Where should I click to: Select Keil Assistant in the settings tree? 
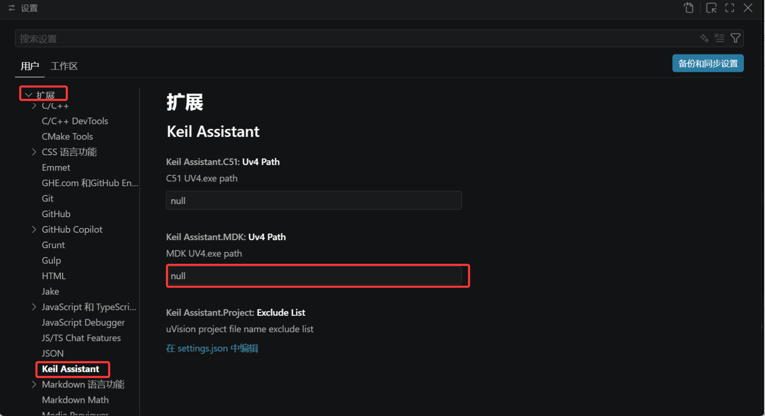(71, 369)
